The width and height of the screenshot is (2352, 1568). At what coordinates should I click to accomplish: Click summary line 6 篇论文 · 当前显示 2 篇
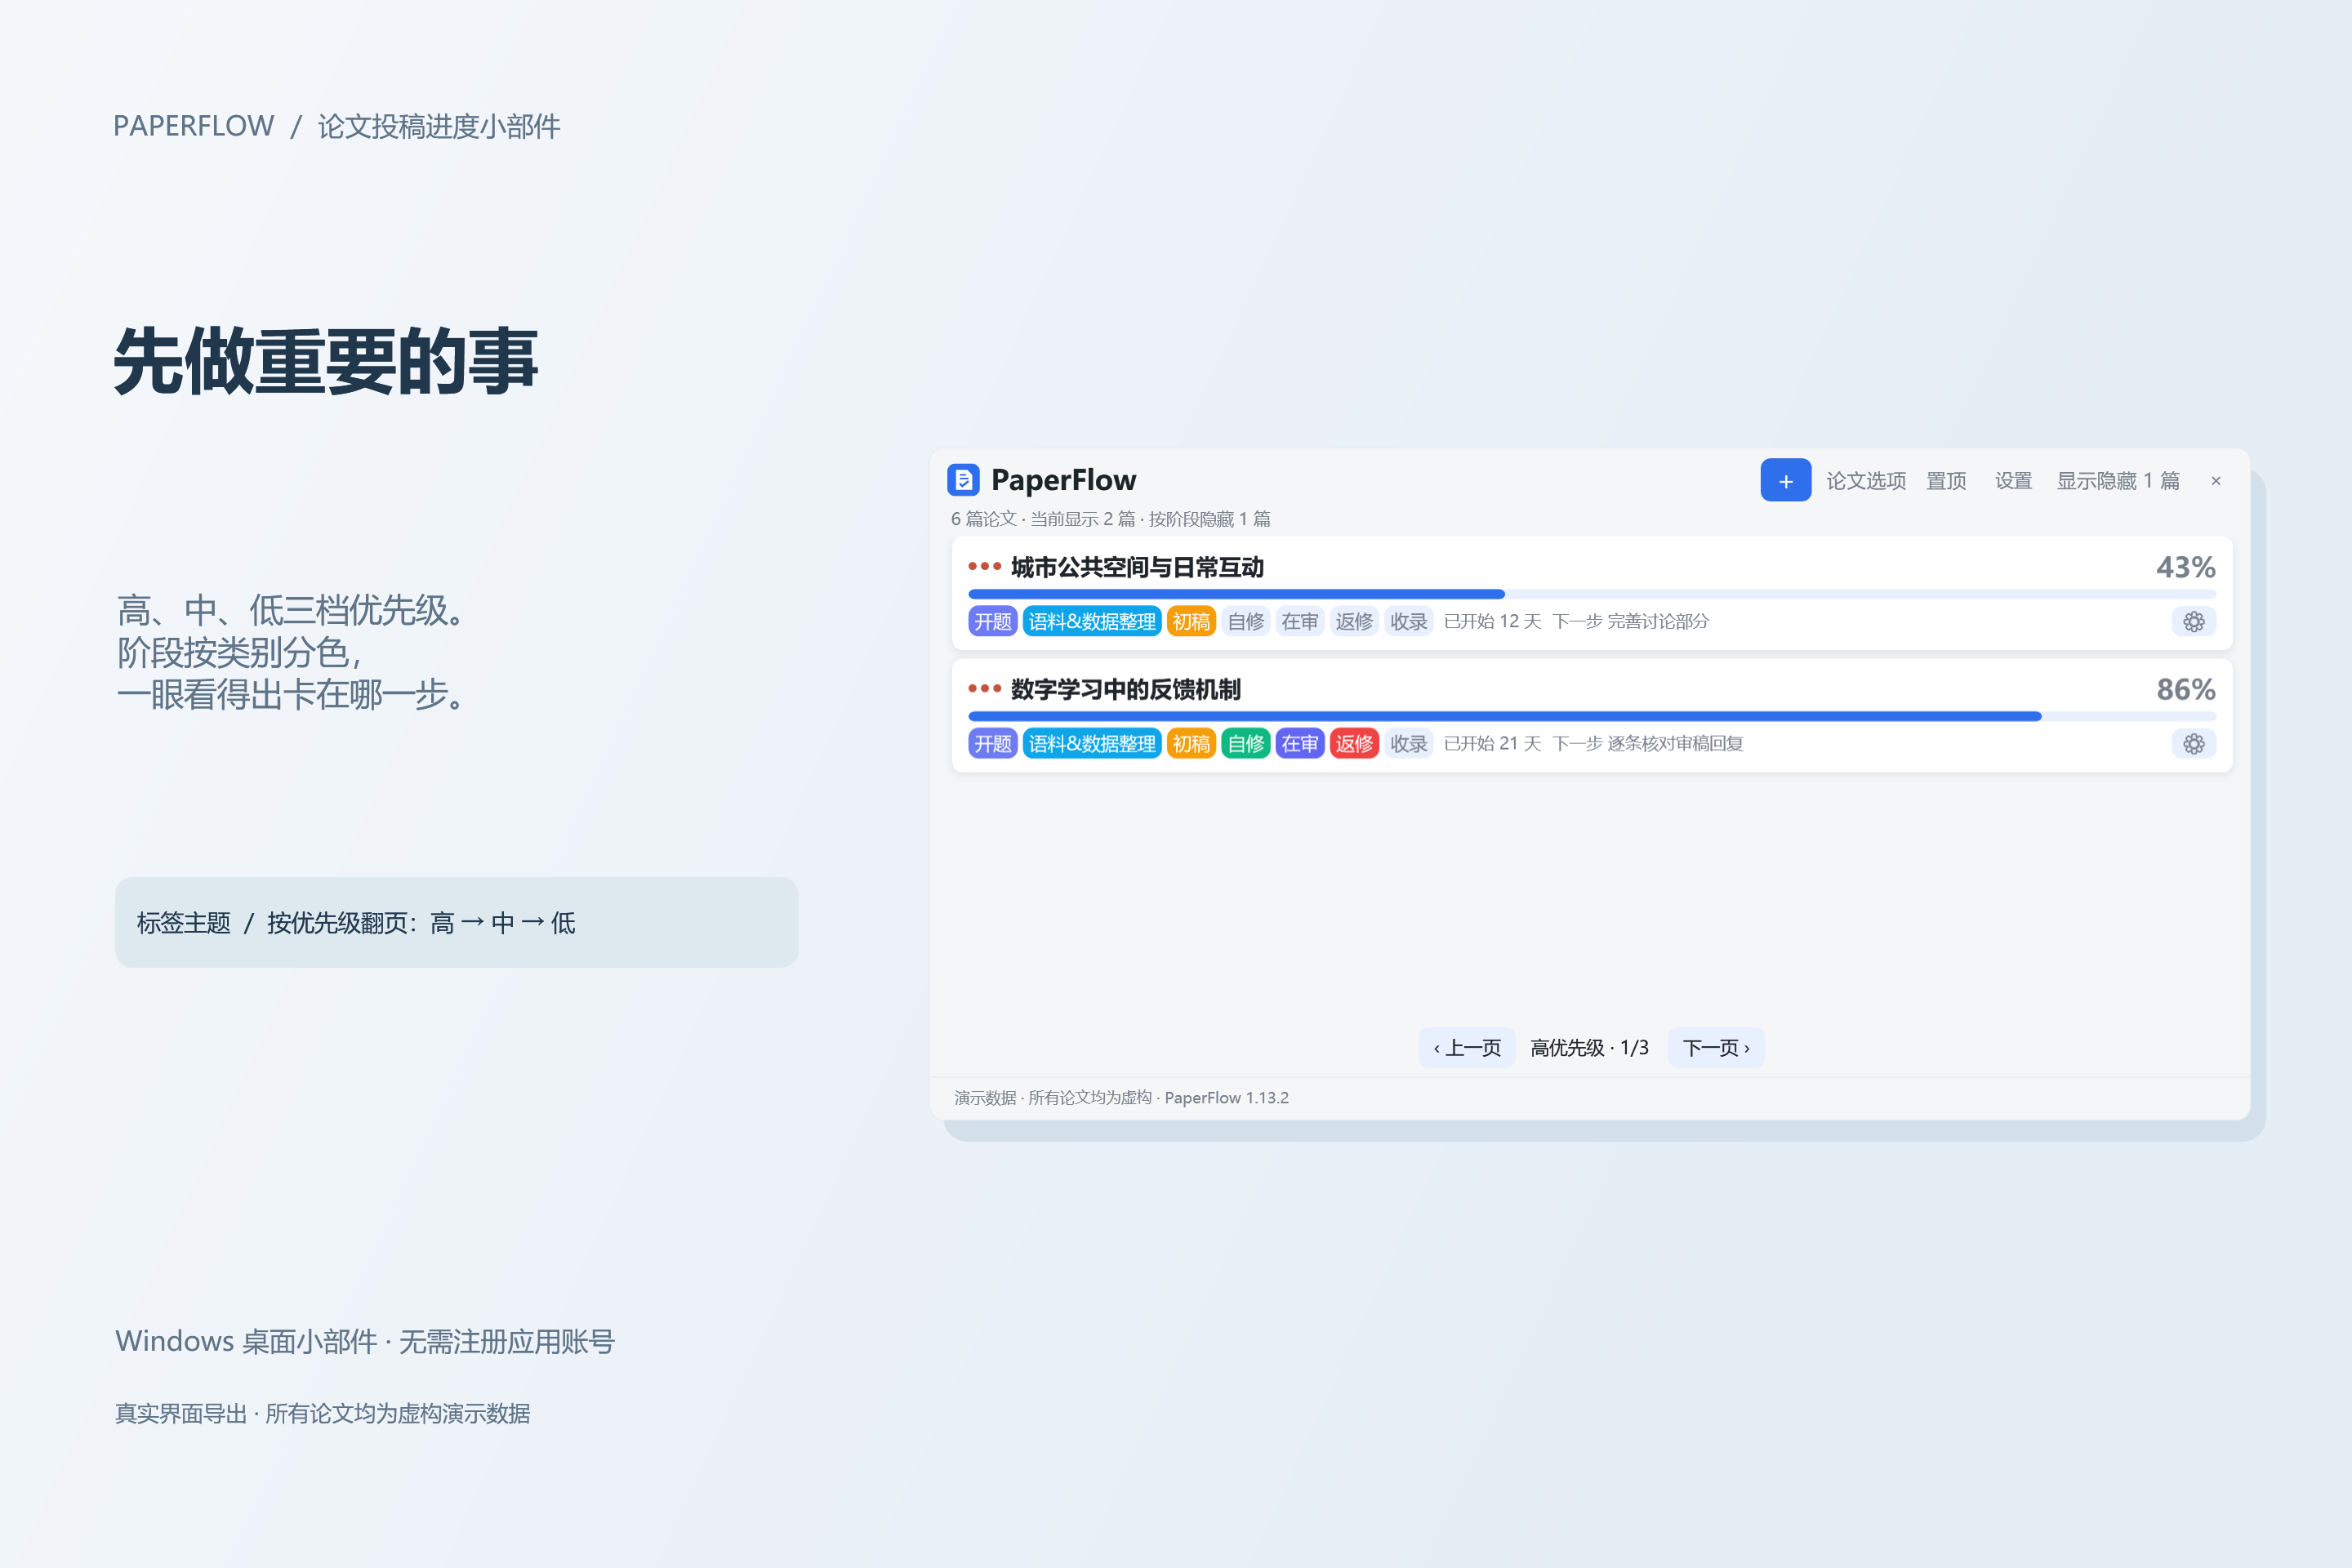[1043, 519]
